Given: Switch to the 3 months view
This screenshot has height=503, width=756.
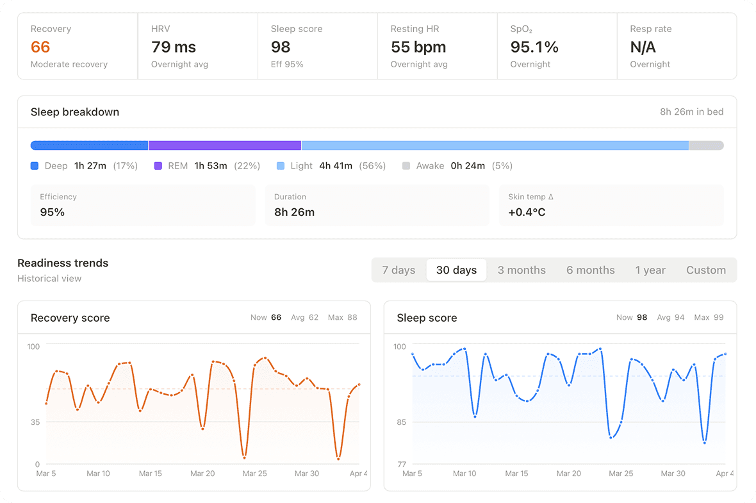Looking at the screenshot, I should (522, 270).
